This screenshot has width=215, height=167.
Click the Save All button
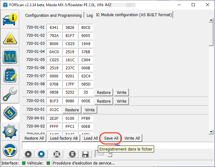click(x=111, y=138)
